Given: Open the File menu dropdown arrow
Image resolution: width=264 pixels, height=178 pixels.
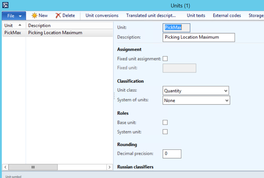Looking at the screenshot, I should coord(20,16).
